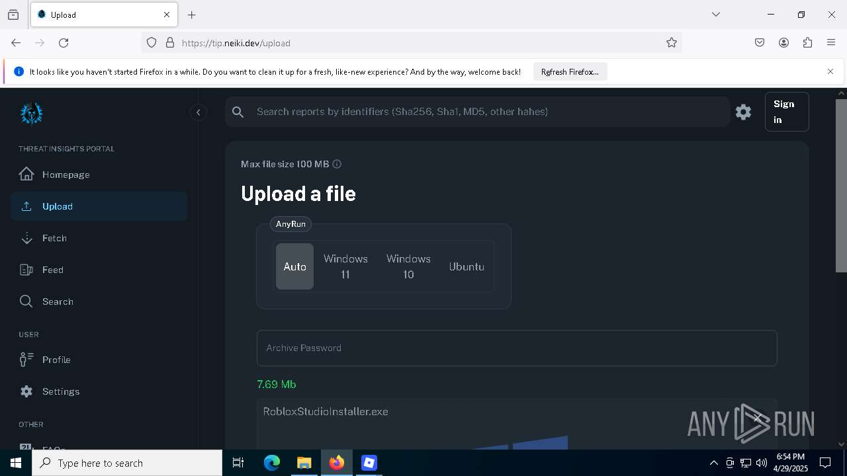Click the browser back arrow
Image resolution: width=847 pixels, height=476 pixels.
click(16, 42)
